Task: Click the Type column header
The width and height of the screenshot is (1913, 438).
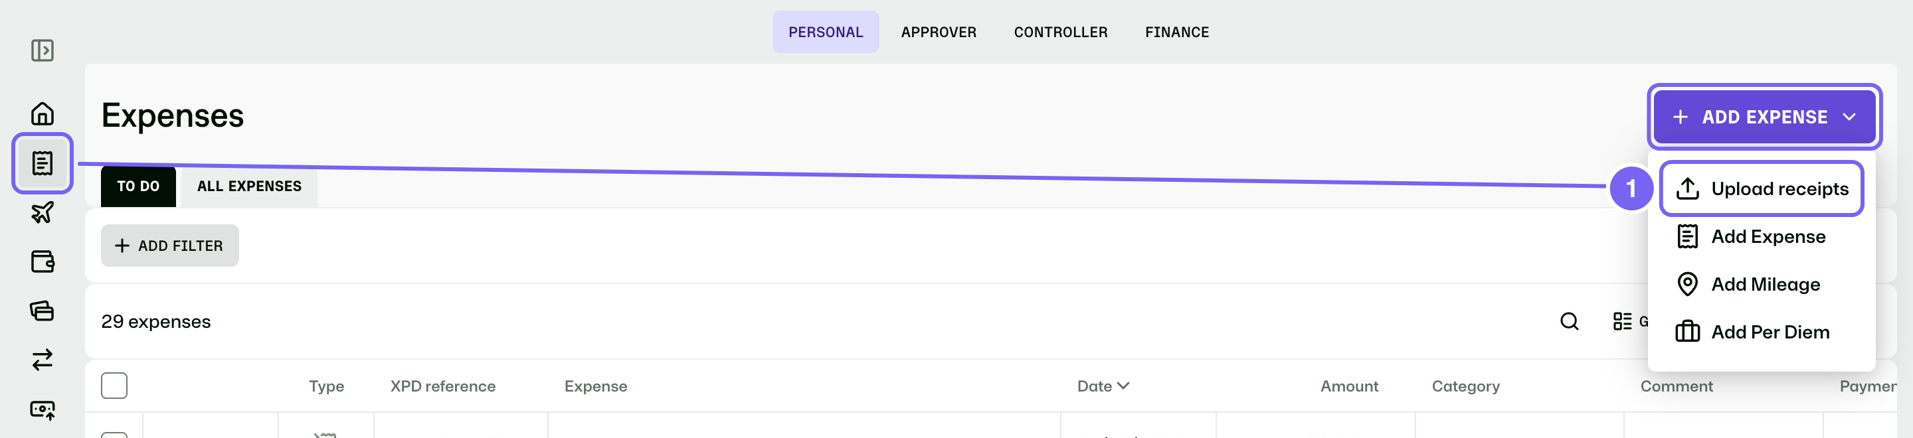Action: 327,386
